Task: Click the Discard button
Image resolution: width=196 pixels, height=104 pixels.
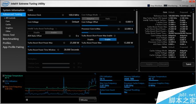Action: click(x=164, y=64)
